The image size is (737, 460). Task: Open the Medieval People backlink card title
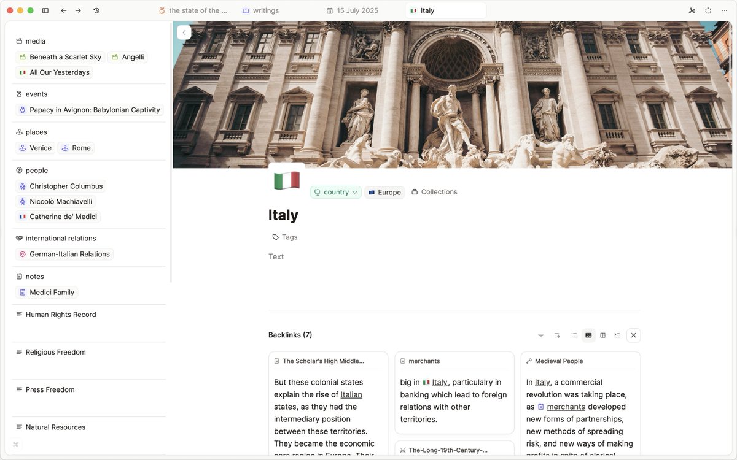[558, 361]
